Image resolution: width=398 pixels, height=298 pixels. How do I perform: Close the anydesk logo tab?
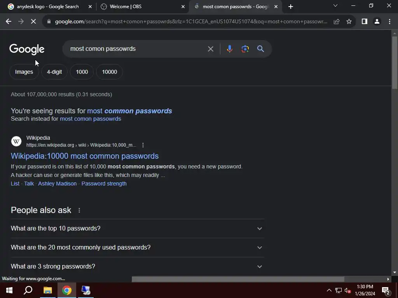(90, 7)
